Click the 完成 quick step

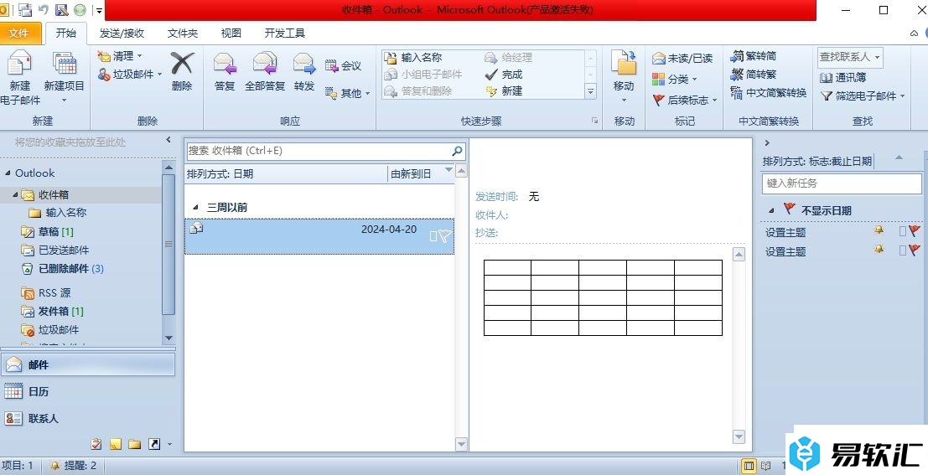(x=505, y=75)
